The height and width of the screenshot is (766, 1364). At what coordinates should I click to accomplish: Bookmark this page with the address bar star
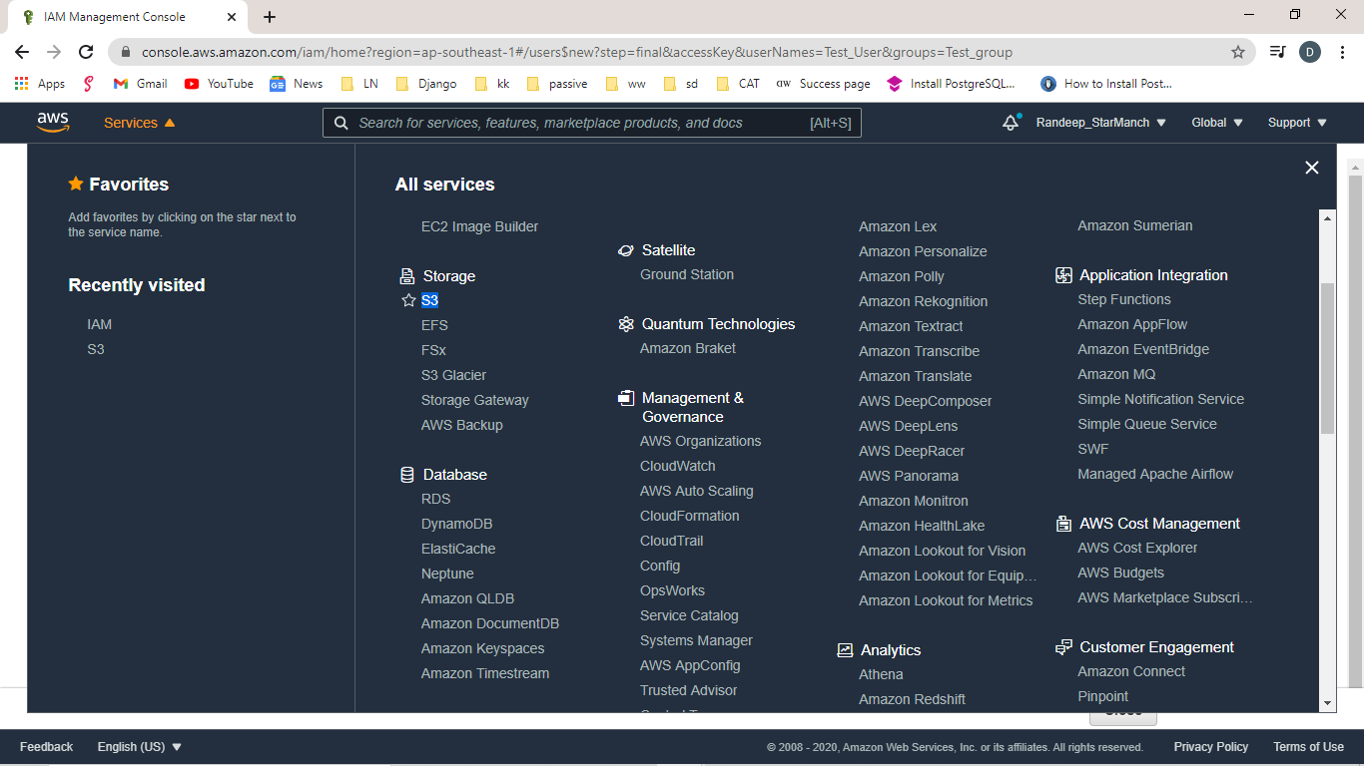point(1238,52)
